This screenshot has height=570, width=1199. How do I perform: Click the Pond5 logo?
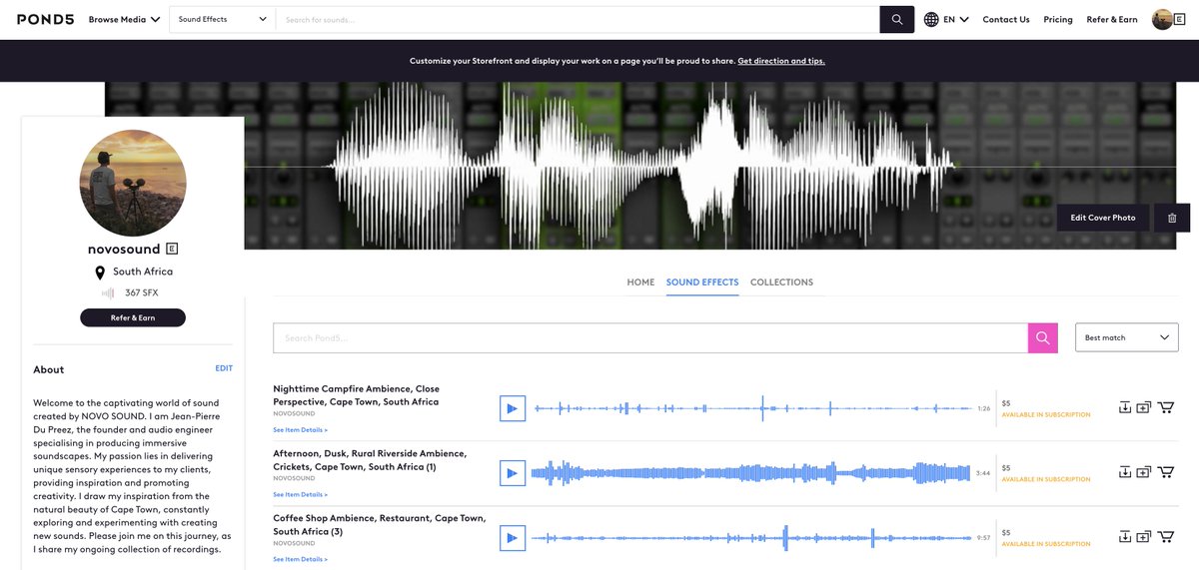(x=45, y=19)
